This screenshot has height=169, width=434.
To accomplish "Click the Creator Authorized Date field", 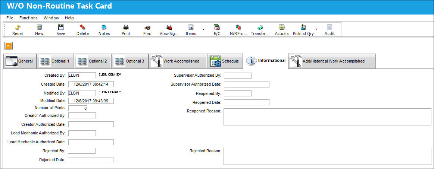I will pyautogui.click(x=91, y=124).
